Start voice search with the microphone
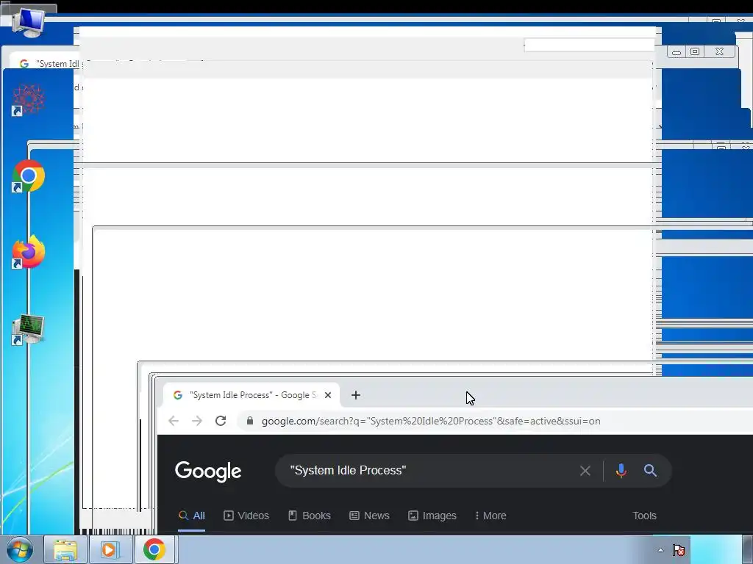 point(621,471)
